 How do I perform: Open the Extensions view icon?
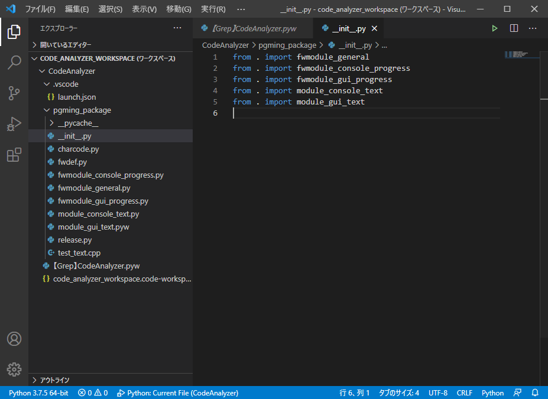(x=14, y=155)
